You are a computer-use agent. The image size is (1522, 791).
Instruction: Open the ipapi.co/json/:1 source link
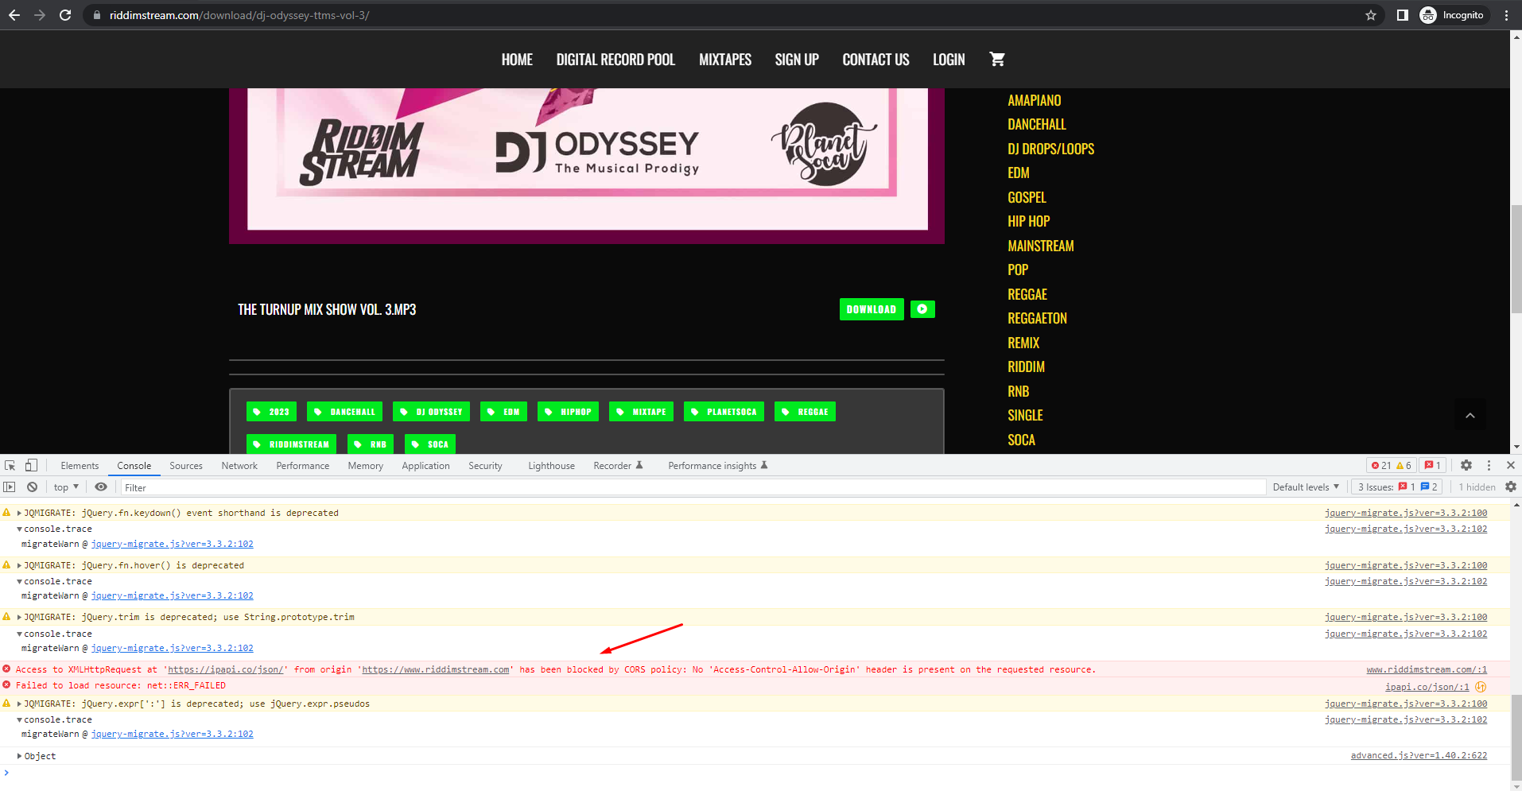(1427, 687)
